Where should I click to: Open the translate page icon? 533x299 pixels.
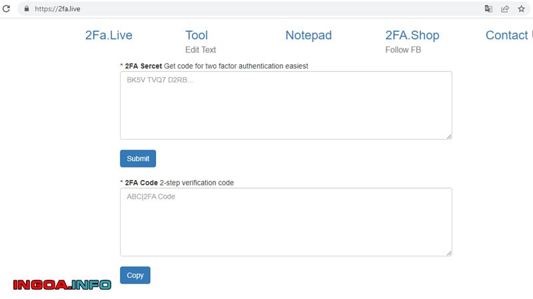pos(488,9)
